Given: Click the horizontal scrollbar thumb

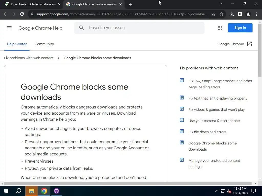Looking at the screenshot, I should tap(128, 183).
